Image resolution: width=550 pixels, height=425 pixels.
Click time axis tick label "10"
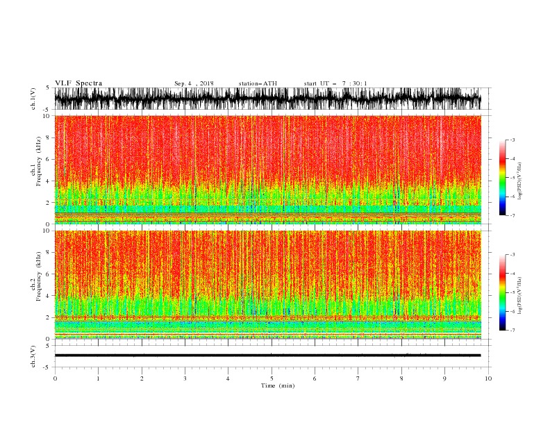click(x=488, y=378)
